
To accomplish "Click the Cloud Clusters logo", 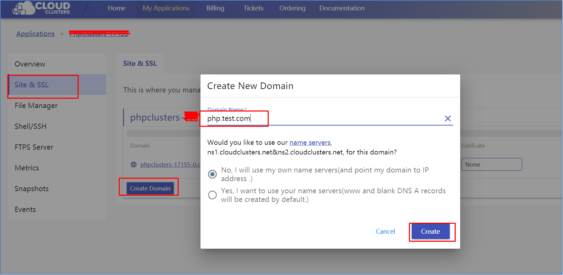I will [41, 8].
